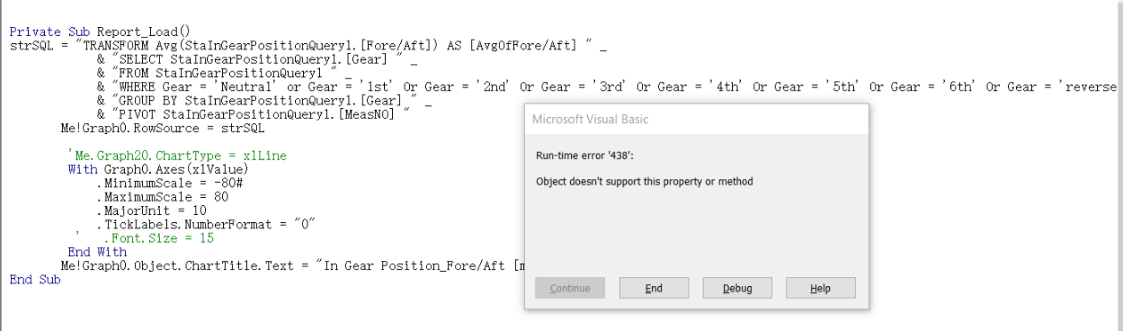Click the Microsoft Visual Basic dialog title

(590, 120)
